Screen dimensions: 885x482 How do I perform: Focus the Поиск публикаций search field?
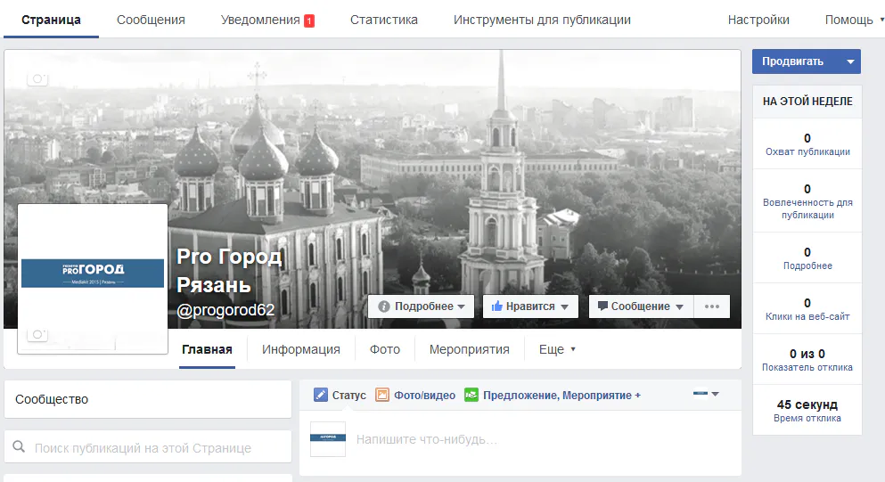click(x=148, y=446)
